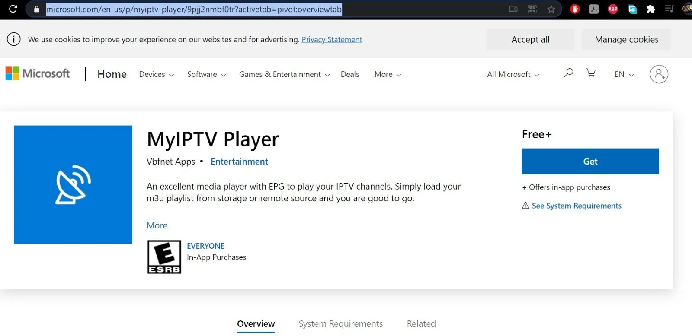
Task: Expand the Software dropdown menu
Action: [206, 74]
